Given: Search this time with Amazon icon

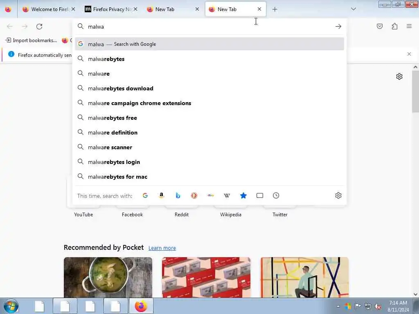Looking at the screenshot, I should click(161, 195).
